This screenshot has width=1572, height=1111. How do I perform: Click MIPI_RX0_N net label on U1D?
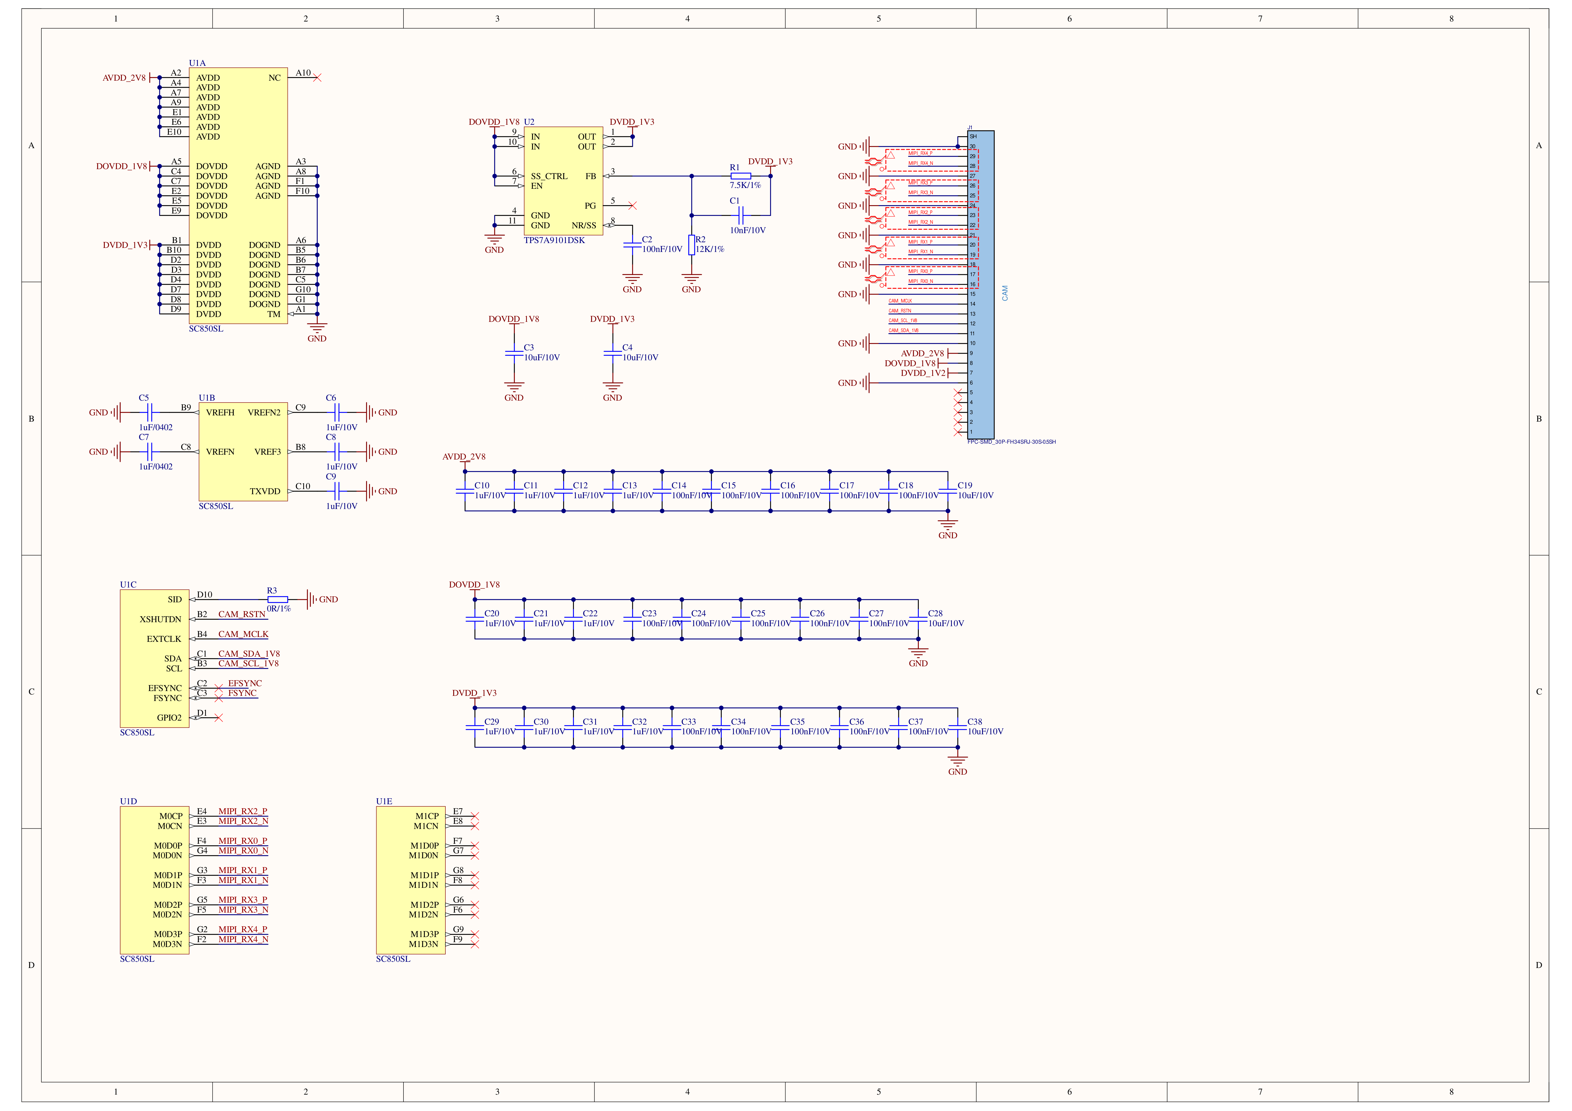coord(243,851)
